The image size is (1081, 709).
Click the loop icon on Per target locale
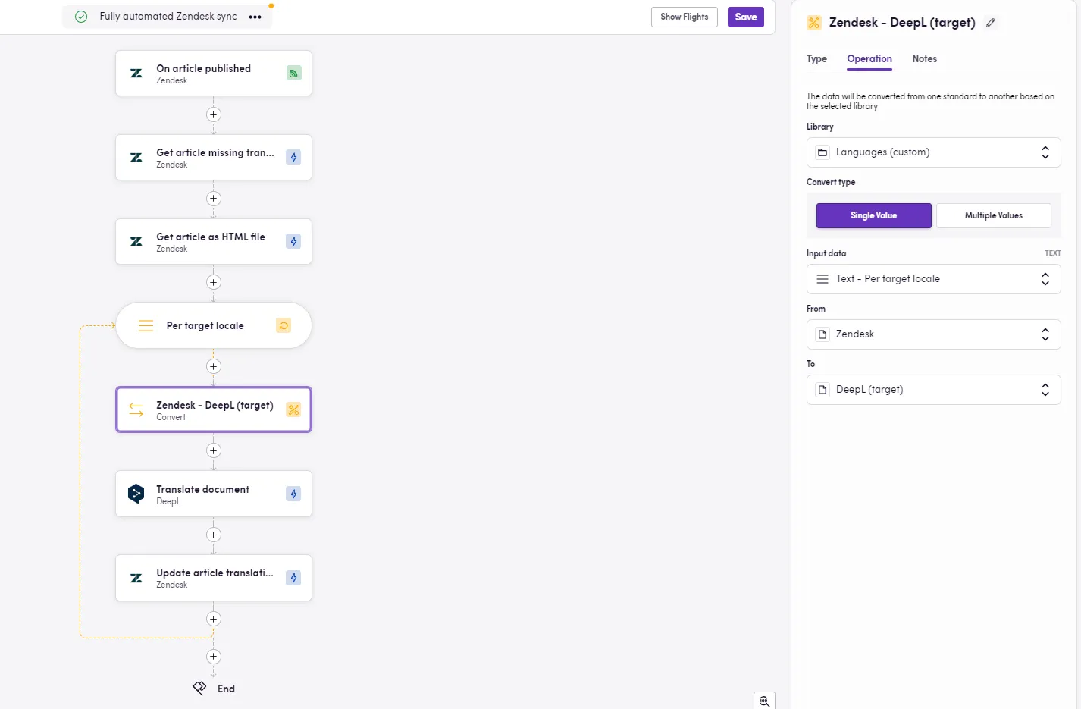pyautogui.click(x=284, y=325)
